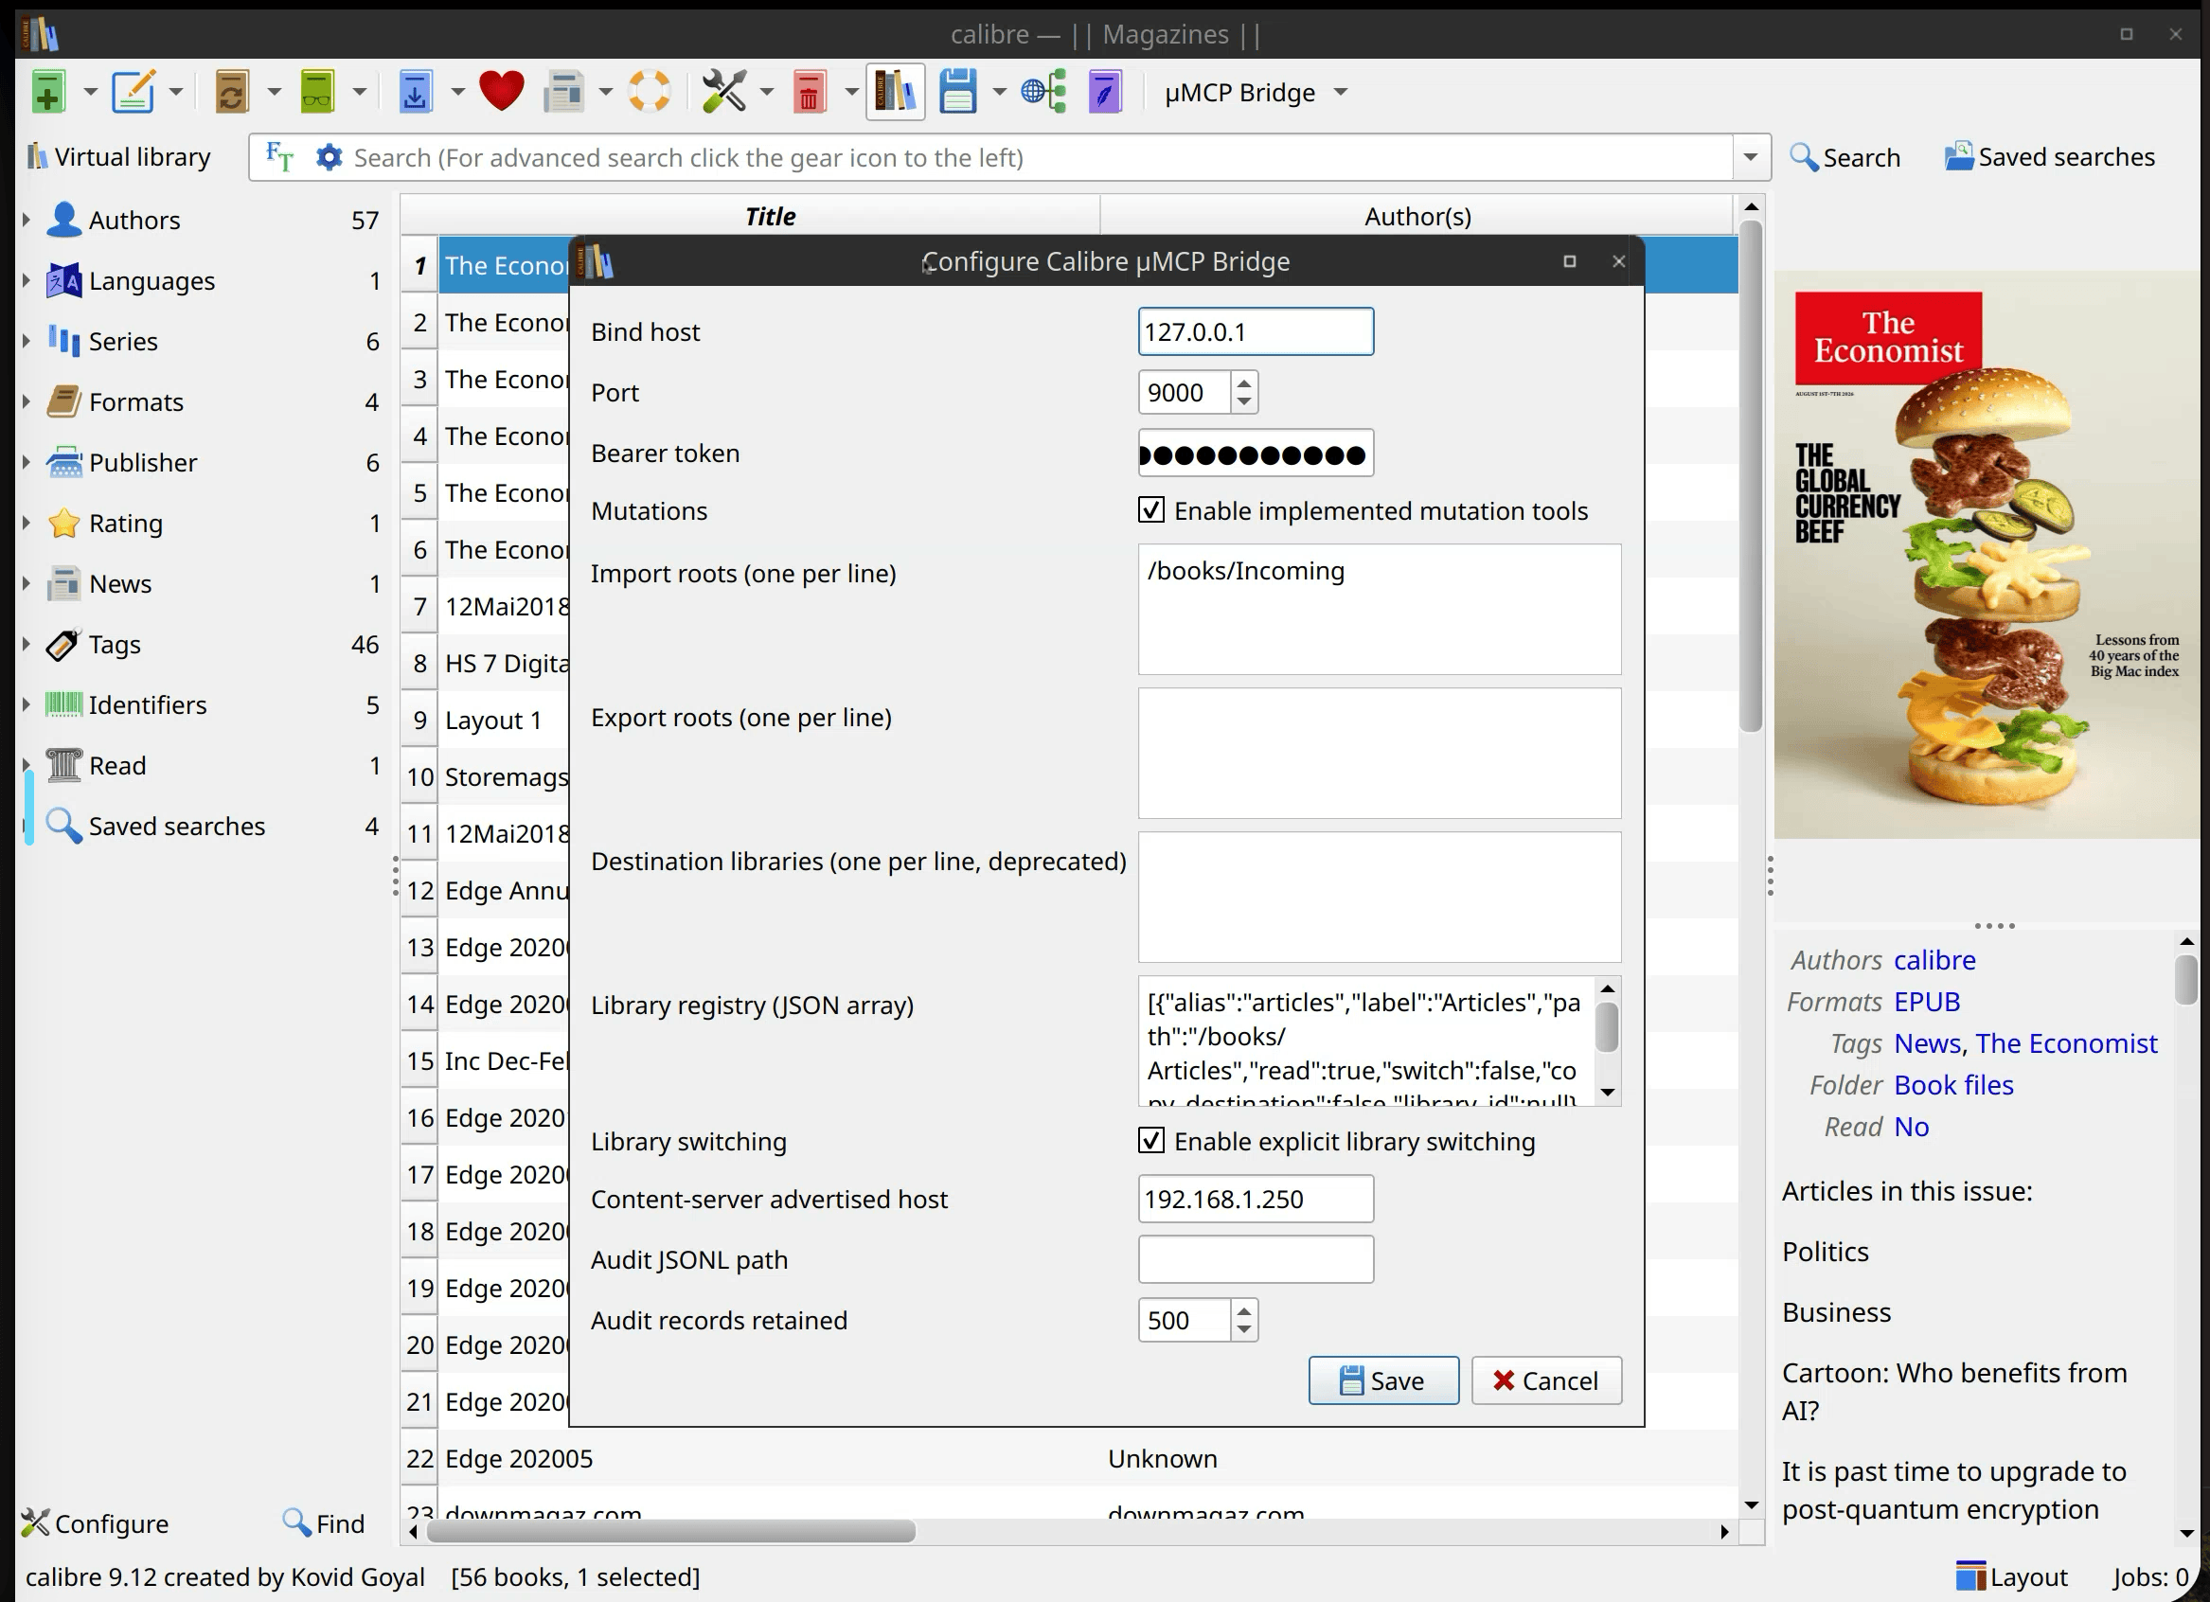This screenshot has height=1602, width=2210.
Task: Toggle Enable explicit library switching checkbox
Action: [x=1150, y=1141]
